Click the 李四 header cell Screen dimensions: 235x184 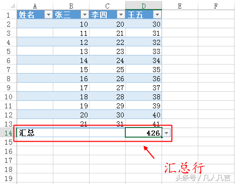coord(107,15)
